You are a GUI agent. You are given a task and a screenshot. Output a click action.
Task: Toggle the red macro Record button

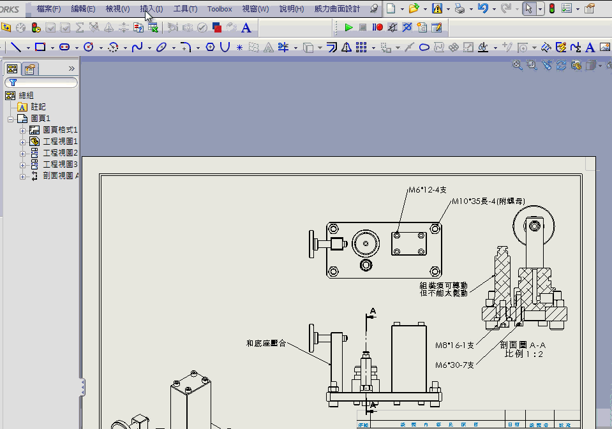[379, 27]
